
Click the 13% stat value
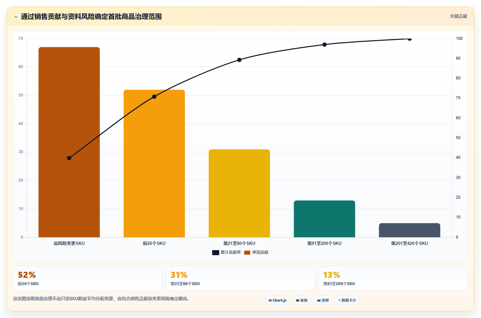tap(332, 275)
